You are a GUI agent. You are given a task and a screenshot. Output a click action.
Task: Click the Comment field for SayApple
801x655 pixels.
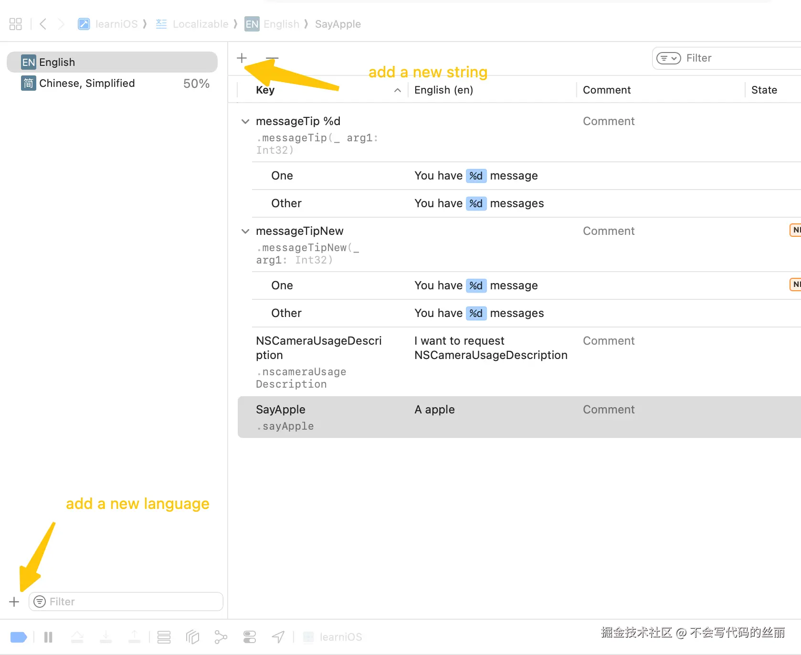click(609, 410)
